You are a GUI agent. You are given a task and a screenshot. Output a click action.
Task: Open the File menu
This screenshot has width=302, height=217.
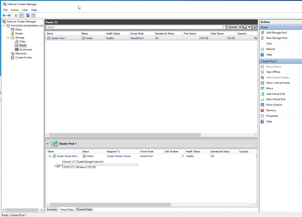(x=5, y=10)
